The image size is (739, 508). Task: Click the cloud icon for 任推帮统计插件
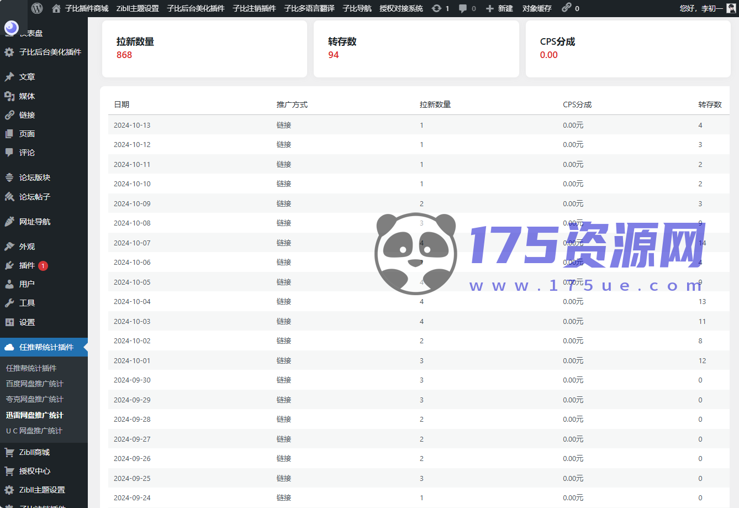click(x=9, y=347)
